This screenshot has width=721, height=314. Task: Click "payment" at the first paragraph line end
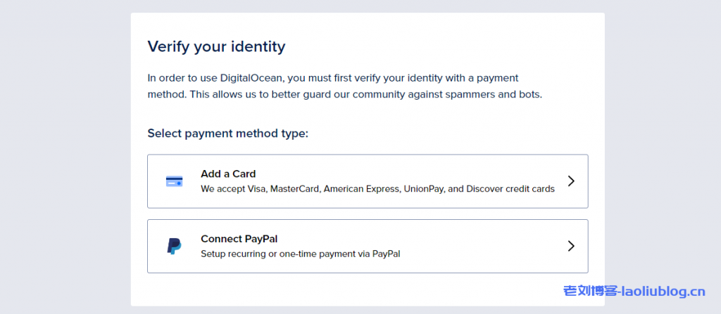tap(499, 78)
